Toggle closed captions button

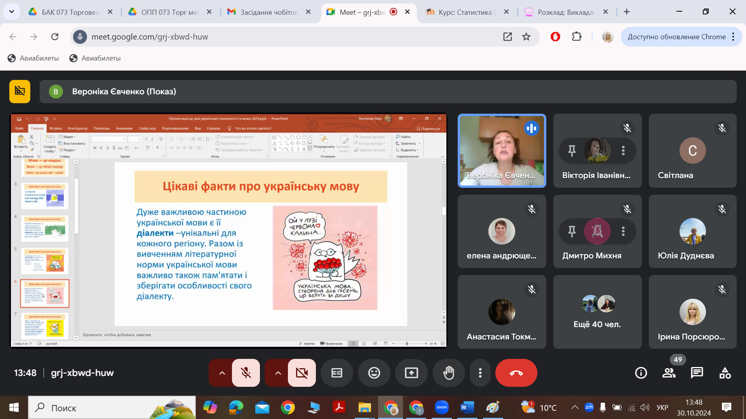[x=336, y=373]
